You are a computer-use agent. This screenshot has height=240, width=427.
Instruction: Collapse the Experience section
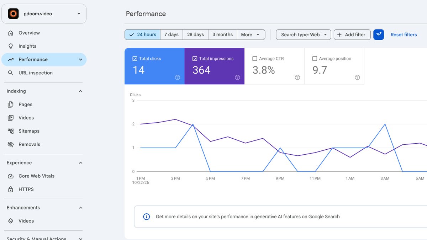(80, 163)
